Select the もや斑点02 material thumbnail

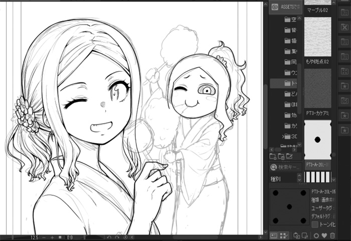(x=317, y=37)
